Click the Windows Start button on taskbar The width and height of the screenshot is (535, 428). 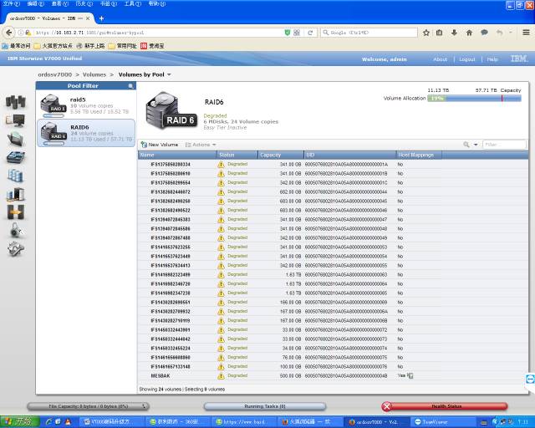[x=17, y=422]
